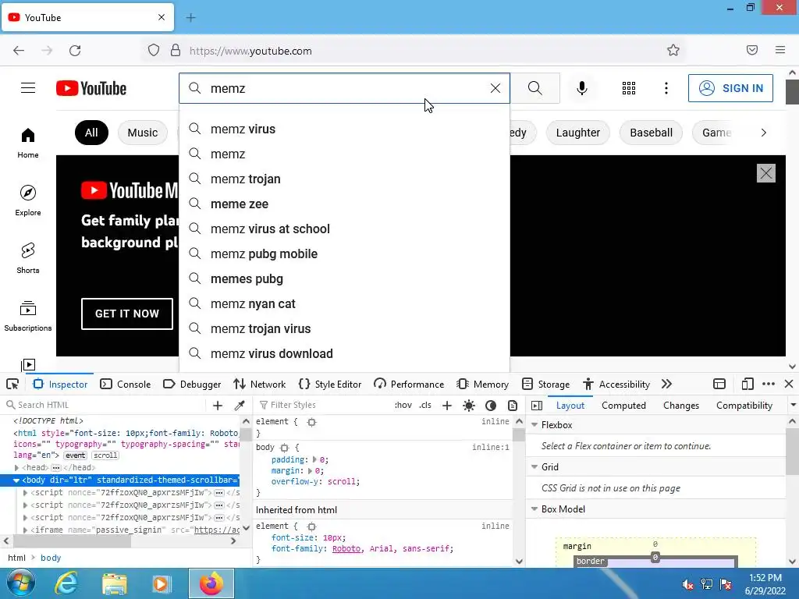
Task: Bookmark this page with the star
Action: 673,50
